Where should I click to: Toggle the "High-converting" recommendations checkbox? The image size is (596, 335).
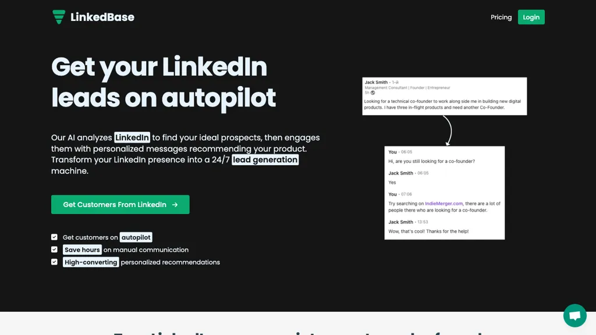click(54, 262)
